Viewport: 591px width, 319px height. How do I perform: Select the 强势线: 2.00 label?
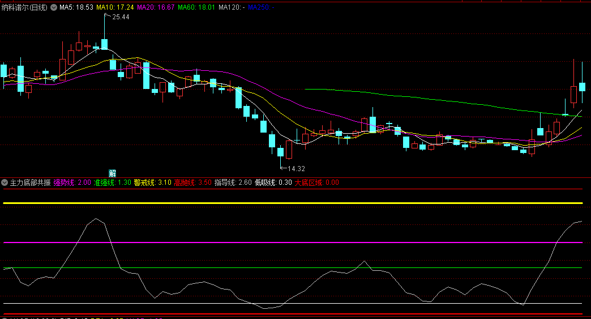[72, 182]
